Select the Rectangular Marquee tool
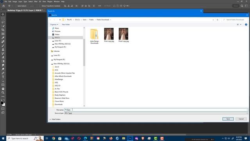The width and height of the screenshot is (250, 141). coord(3,18)
